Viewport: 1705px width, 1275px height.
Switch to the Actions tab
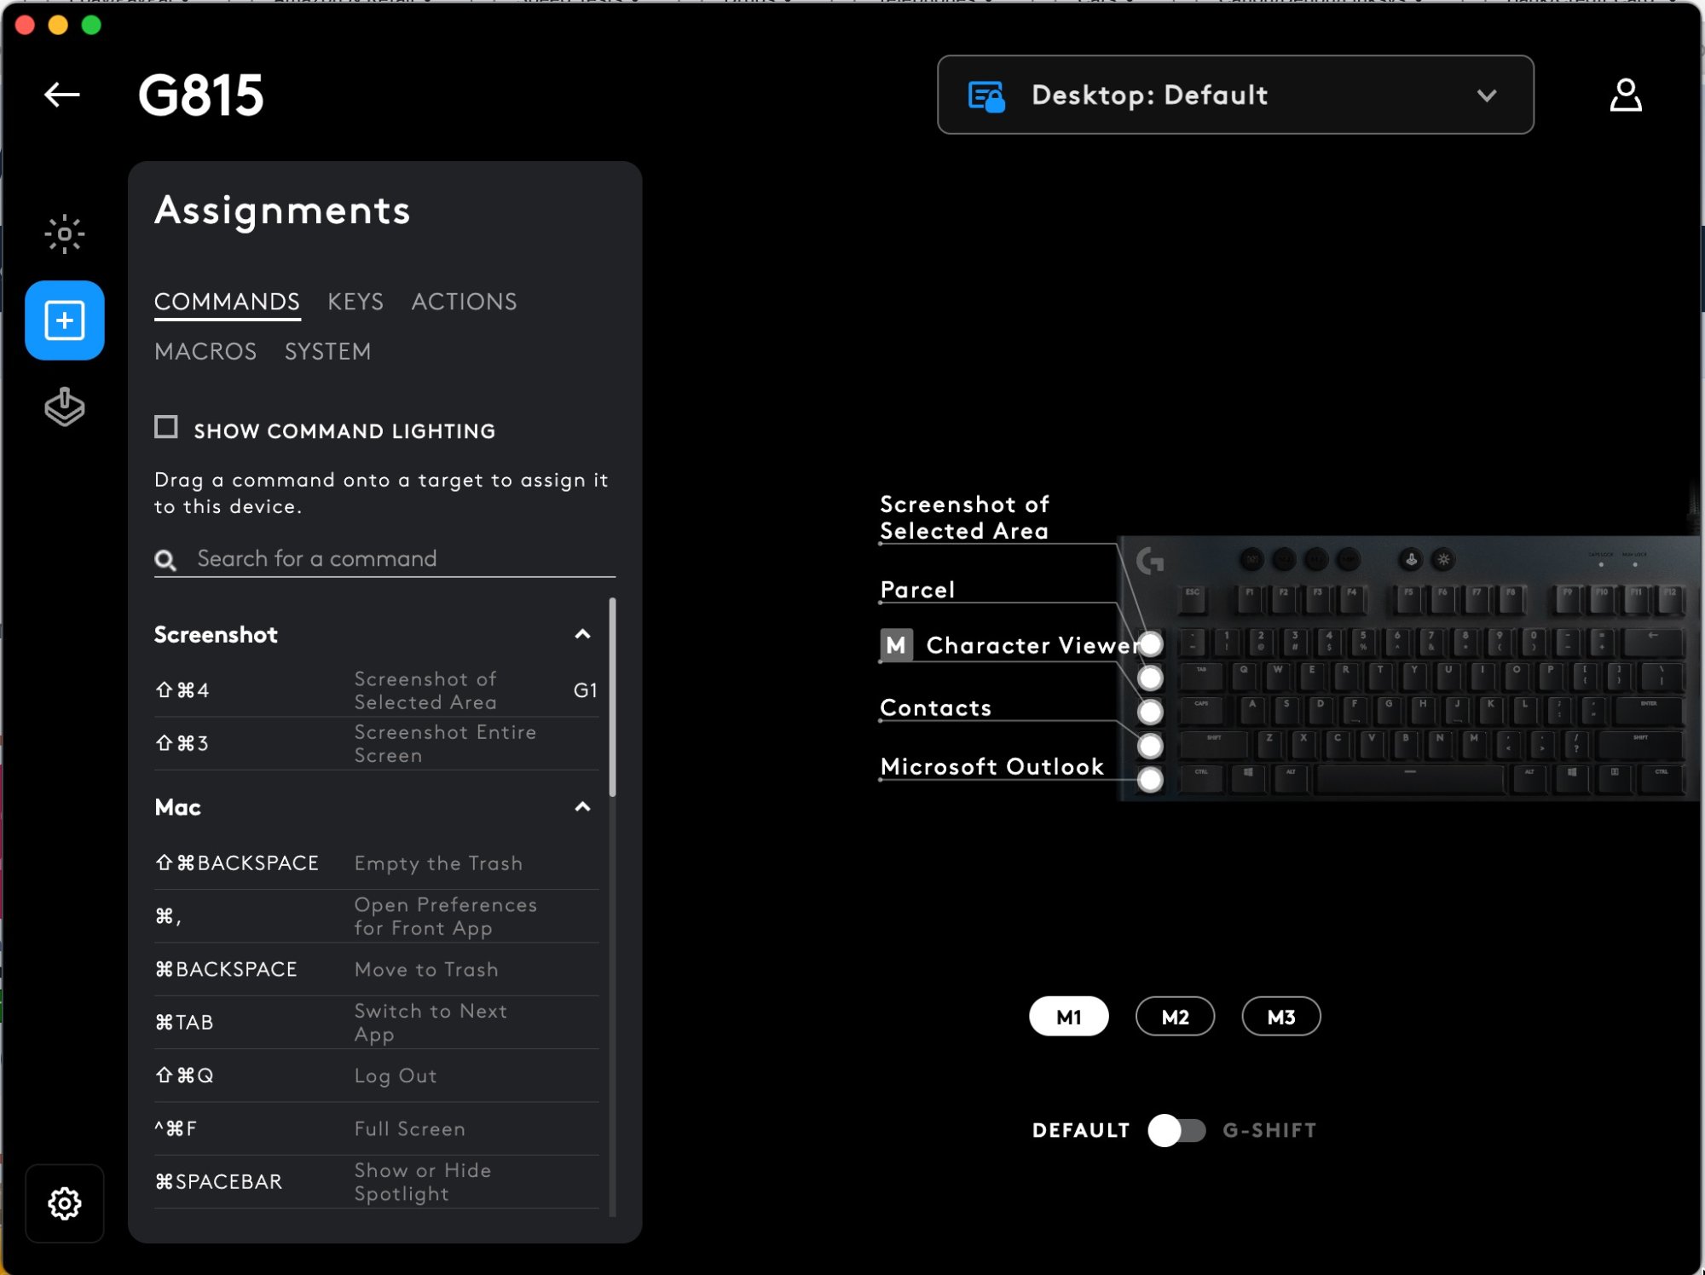point(465,302)
